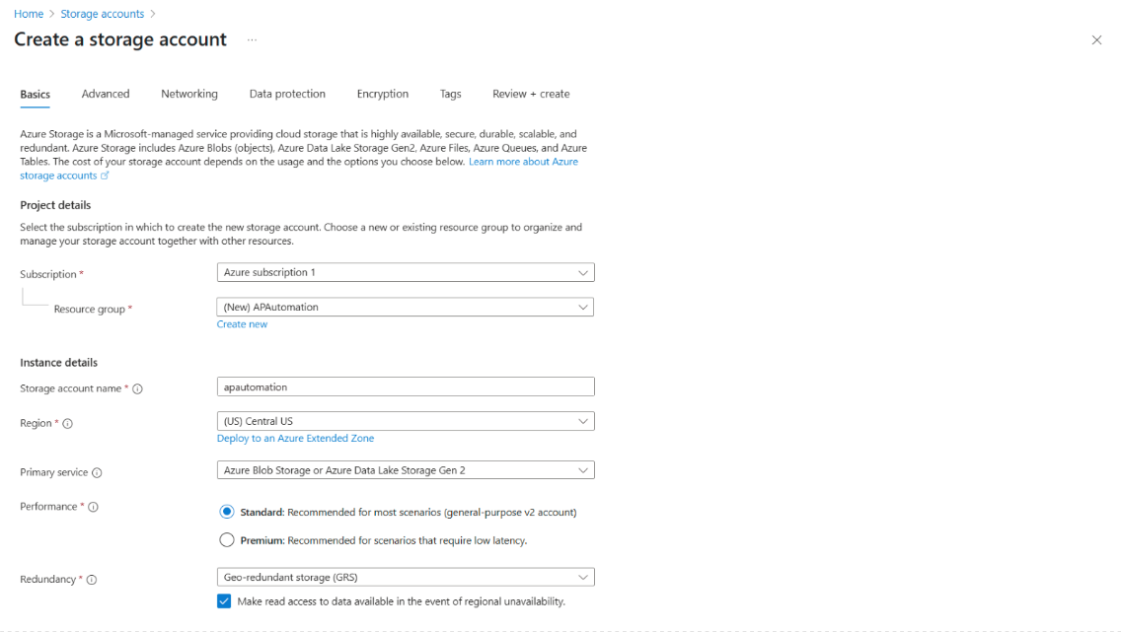Expand the Subscription dropdown
The width and height of the screenshot is (1121, 632).
[x=405, y=272]
